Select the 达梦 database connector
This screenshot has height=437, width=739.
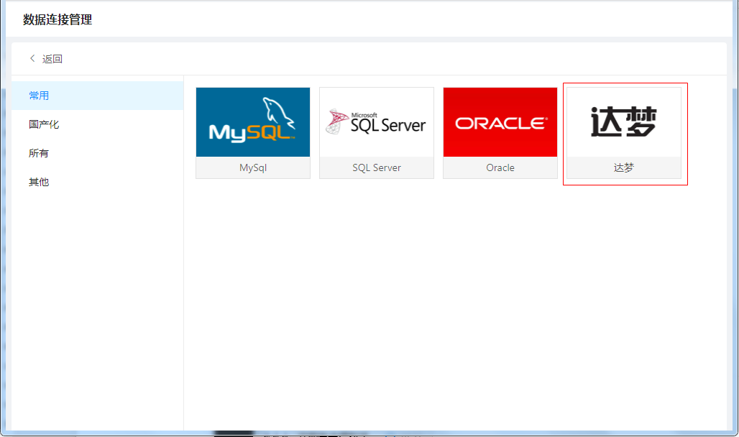623,134
